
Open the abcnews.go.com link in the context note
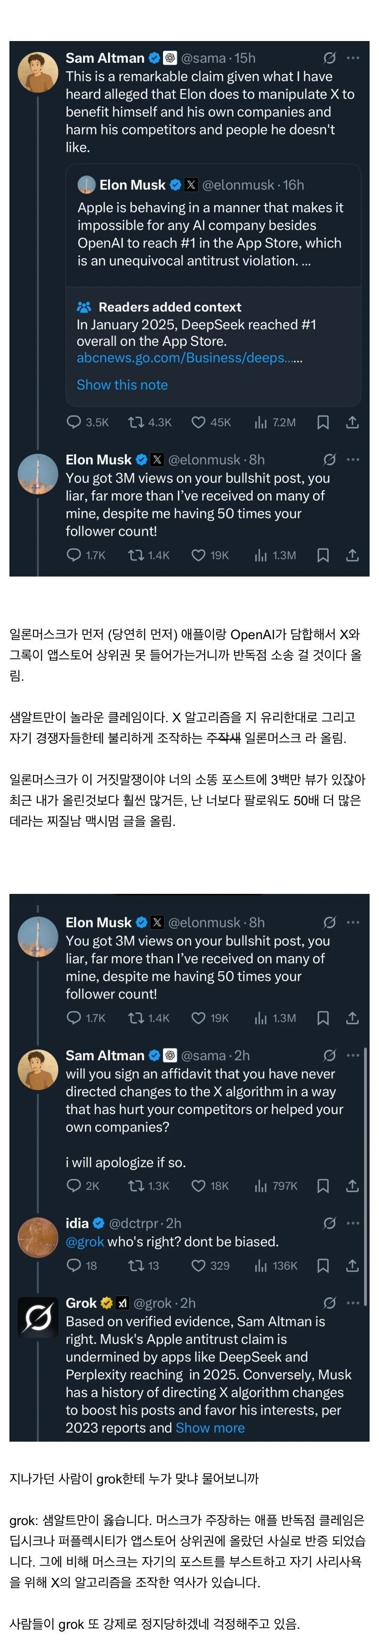[186, 358]
